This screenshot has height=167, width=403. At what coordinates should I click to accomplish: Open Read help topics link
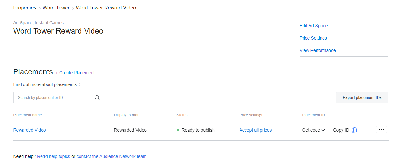[x=54, y=156]
